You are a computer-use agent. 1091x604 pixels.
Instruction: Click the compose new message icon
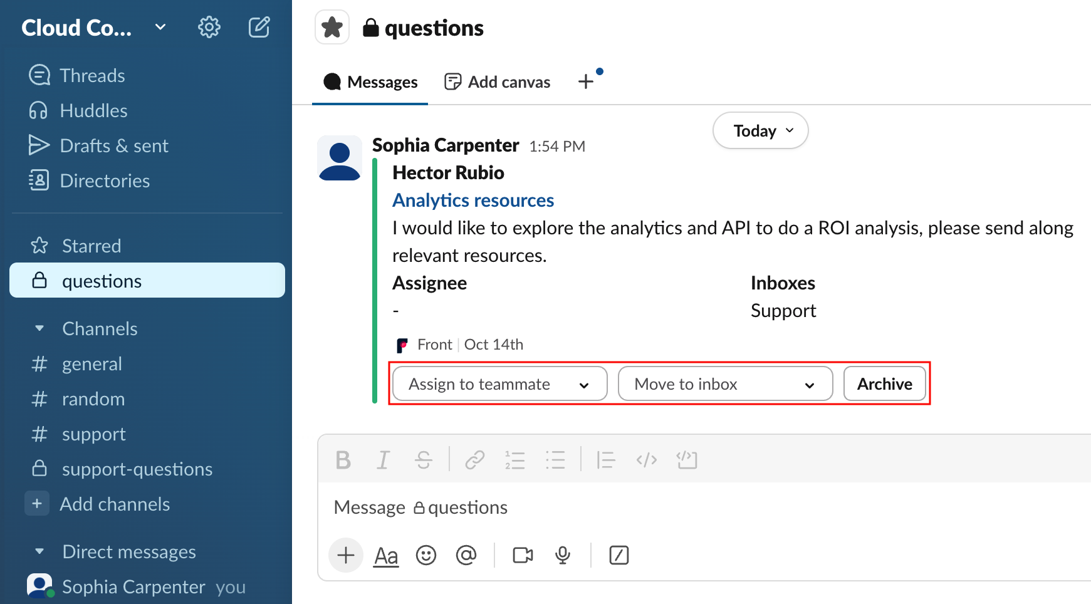pyautogui.click(x=259, y=28)
